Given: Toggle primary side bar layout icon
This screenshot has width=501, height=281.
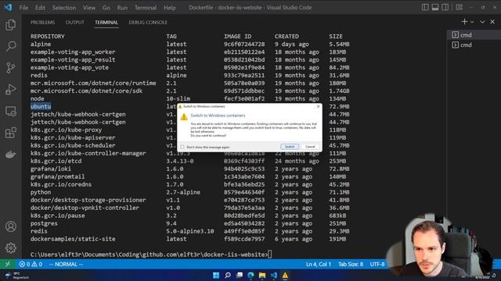Looking at the screenshot, I should coord(425,7).
